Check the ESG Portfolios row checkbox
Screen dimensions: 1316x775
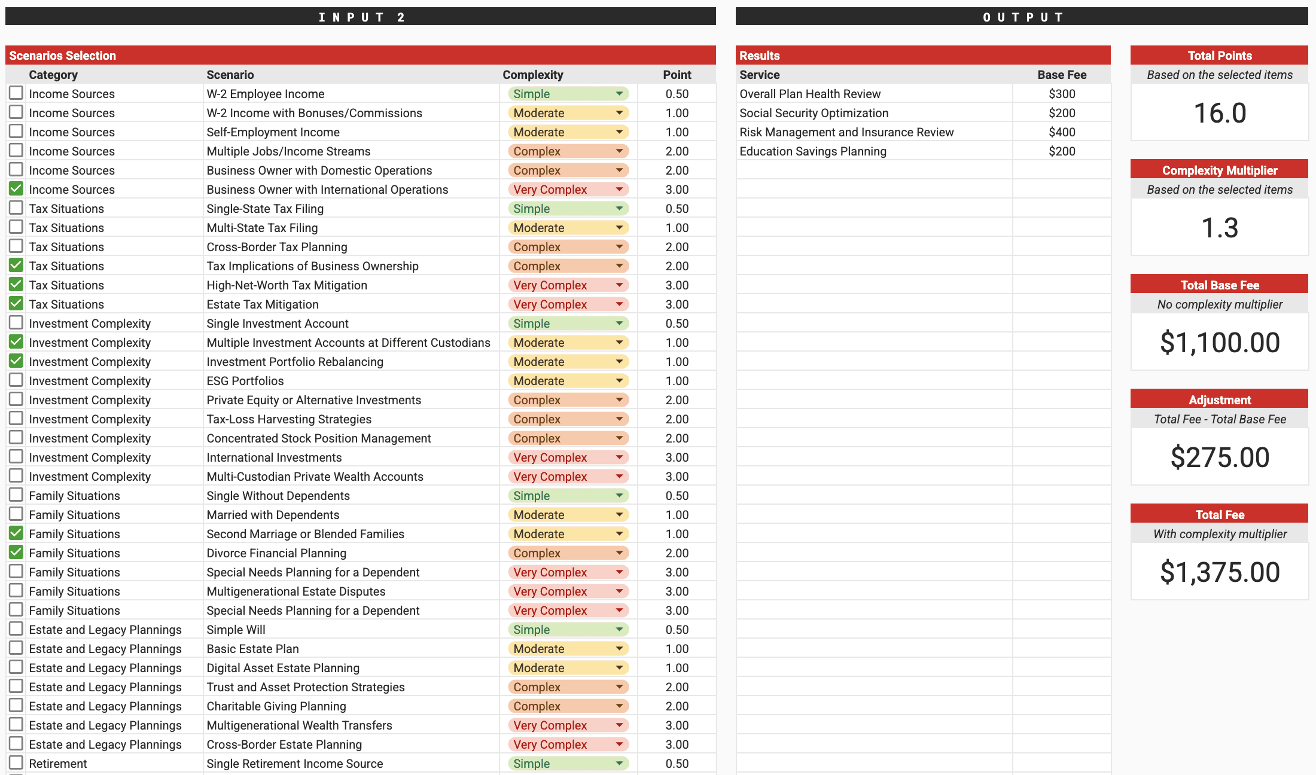point(16,380)
